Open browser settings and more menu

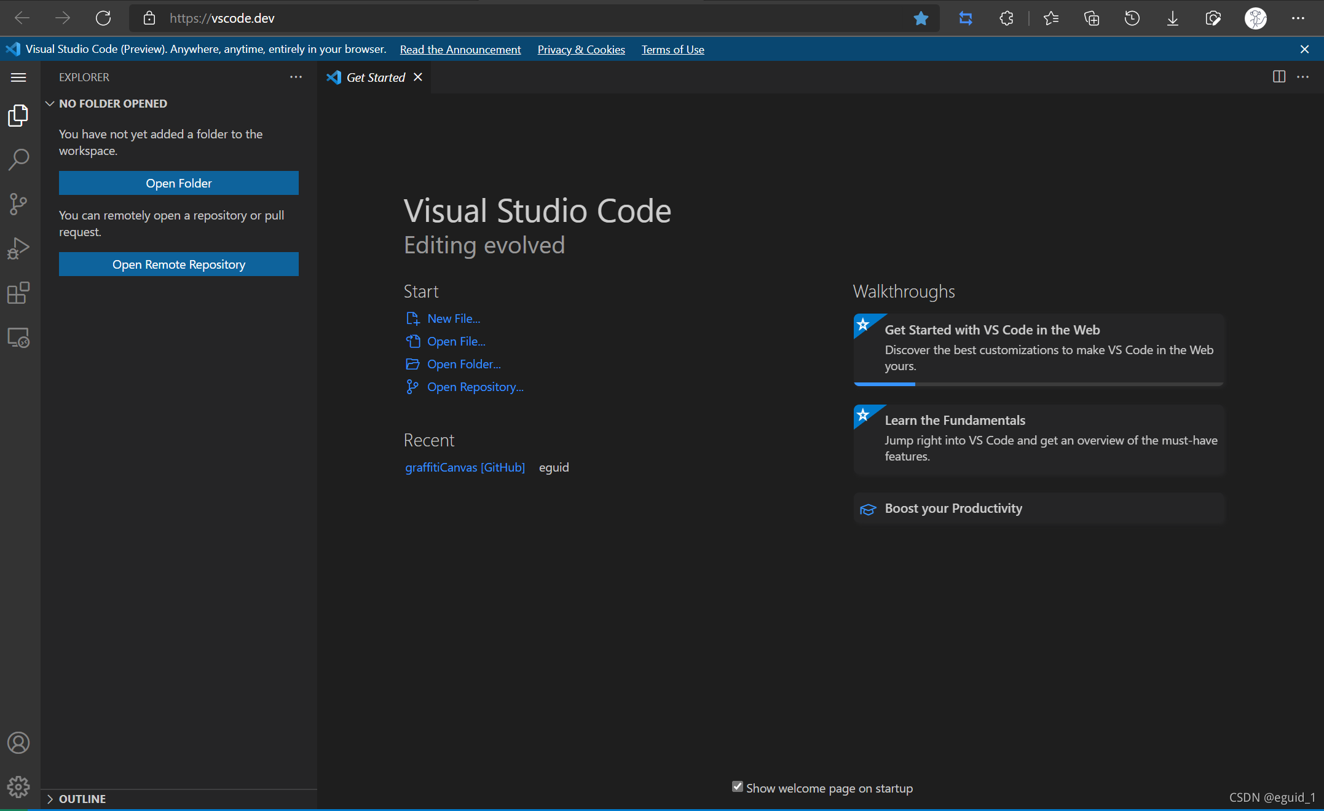click(1298, 18)
